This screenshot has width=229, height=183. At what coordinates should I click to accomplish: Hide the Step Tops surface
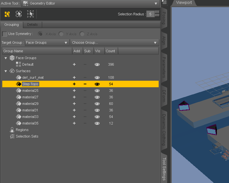tap(97, 84)
